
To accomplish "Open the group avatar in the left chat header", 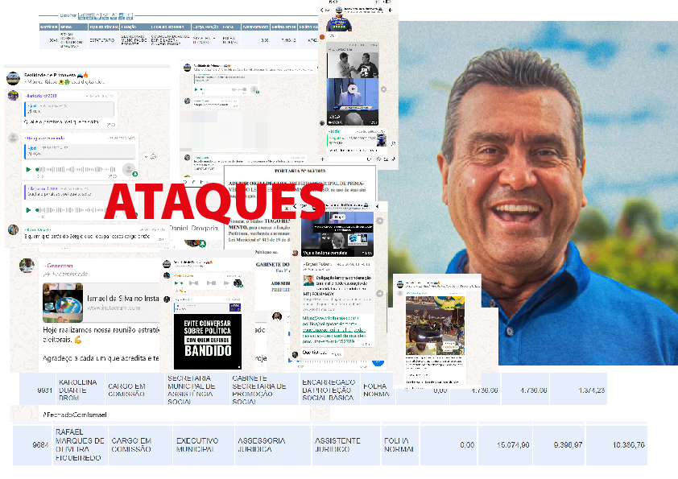I will click(x=13, y=77).
